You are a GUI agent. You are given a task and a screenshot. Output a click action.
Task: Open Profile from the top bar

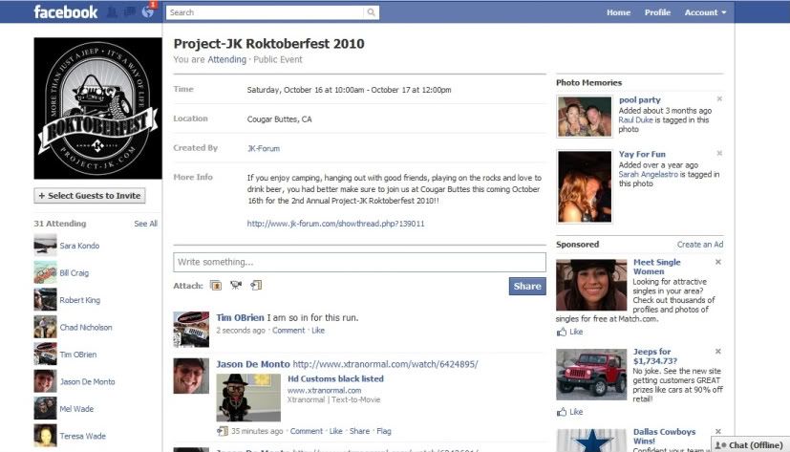[x=657, y=12]
